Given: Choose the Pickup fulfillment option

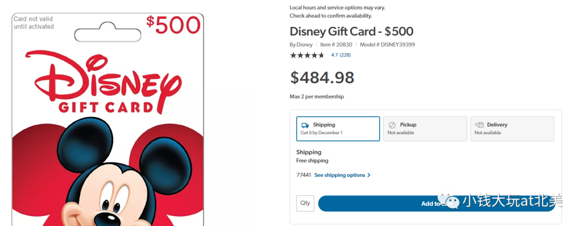Looking at the screenshot, I should (425, 129).
